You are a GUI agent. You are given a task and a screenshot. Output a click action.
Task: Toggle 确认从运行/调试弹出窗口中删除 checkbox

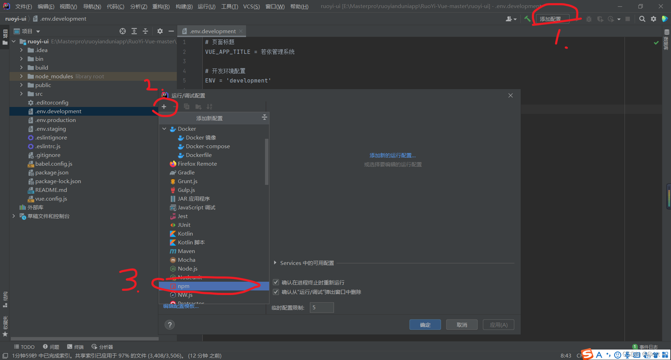(x=276, y=291)
